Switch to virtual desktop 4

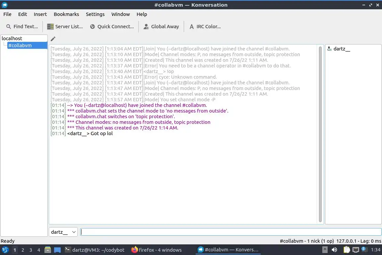pos(38,250)
